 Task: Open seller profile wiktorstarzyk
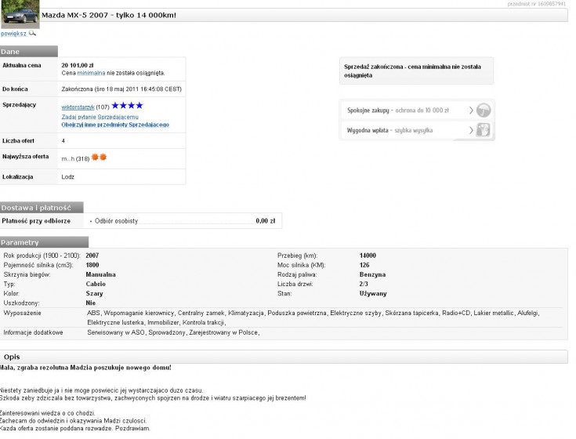tap(78, 107)
